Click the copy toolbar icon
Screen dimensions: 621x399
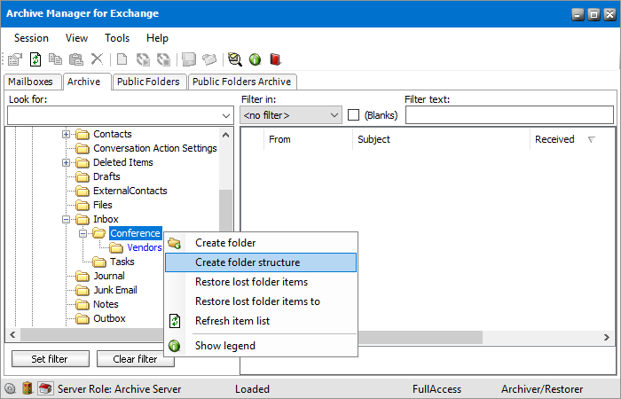point(55,59)
